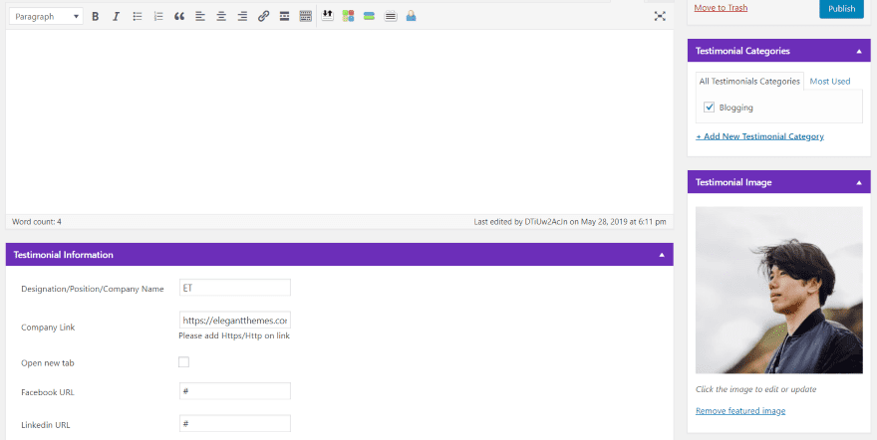This screenshot has width=877, height=440.
Task: Uncheck the Blogging category
Action: point(710,108)
